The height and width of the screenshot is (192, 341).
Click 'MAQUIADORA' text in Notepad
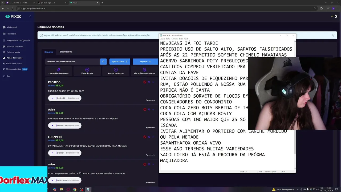(x=174, y=161)
